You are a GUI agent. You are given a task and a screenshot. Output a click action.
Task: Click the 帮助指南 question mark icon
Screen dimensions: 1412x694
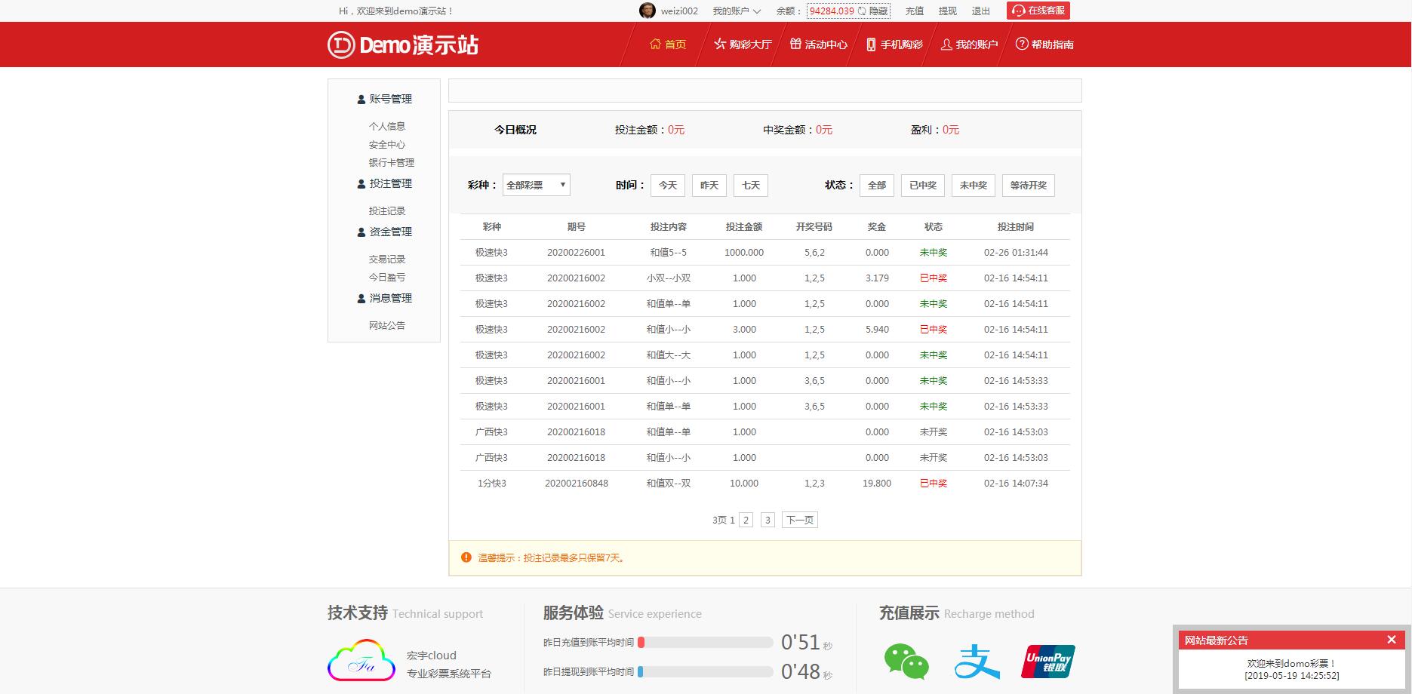point(1022,44)
